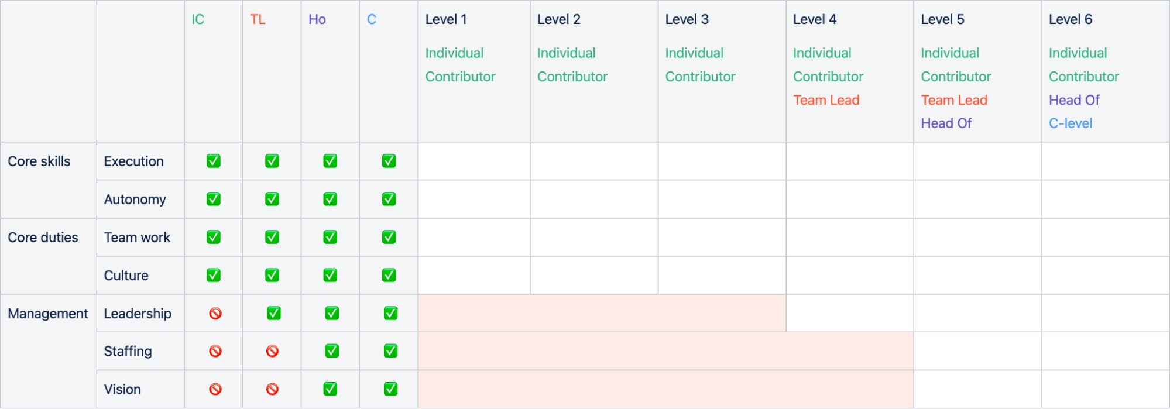Click the Leadership prohibited icon under IC

215,314
